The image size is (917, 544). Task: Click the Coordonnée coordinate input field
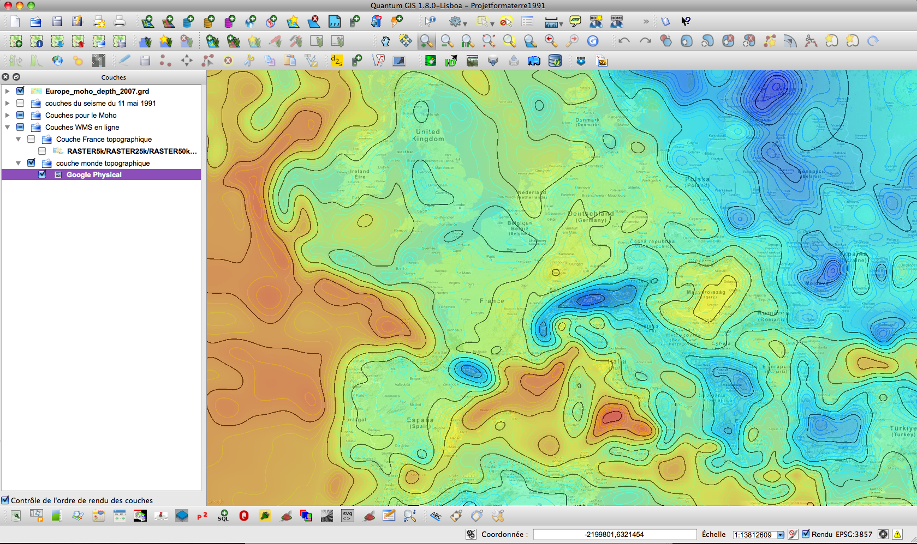pos(614,534)
